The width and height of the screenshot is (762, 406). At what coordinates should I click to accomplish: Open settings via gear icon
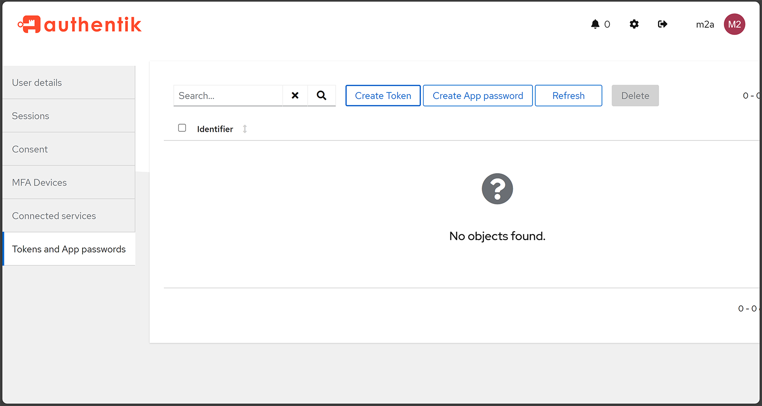634,24
